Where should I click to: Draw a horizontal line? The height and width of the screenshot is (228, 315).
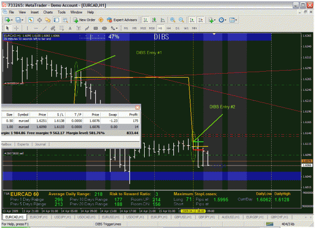(36, 28)
